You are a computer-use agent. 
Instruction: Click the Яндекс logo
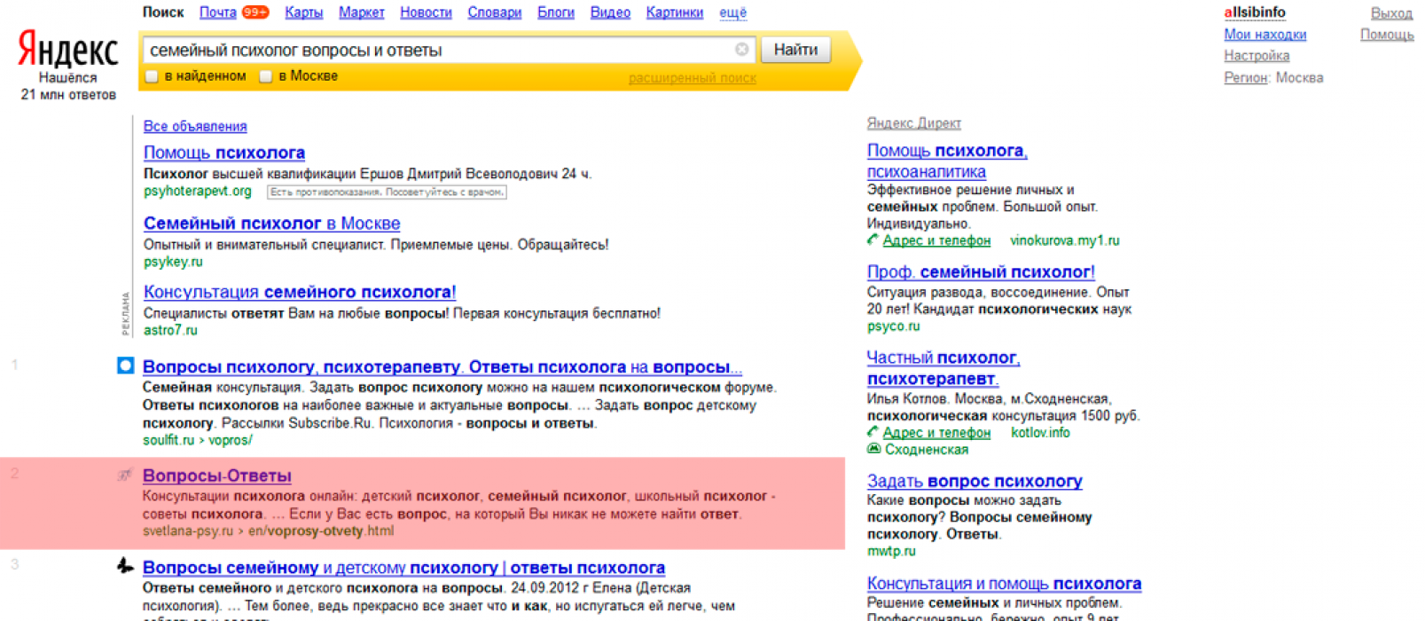tap(68, 51)
